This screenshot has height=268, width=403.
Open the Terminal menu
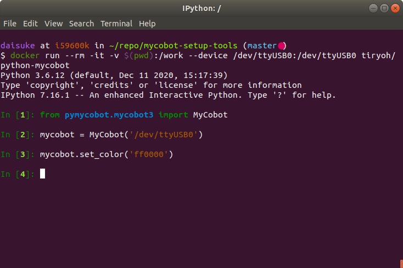coord(116,24)
